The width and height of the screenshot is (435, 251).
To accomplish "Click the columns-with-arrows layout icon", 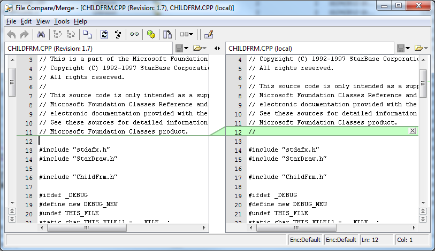I will tap(167, 34).
